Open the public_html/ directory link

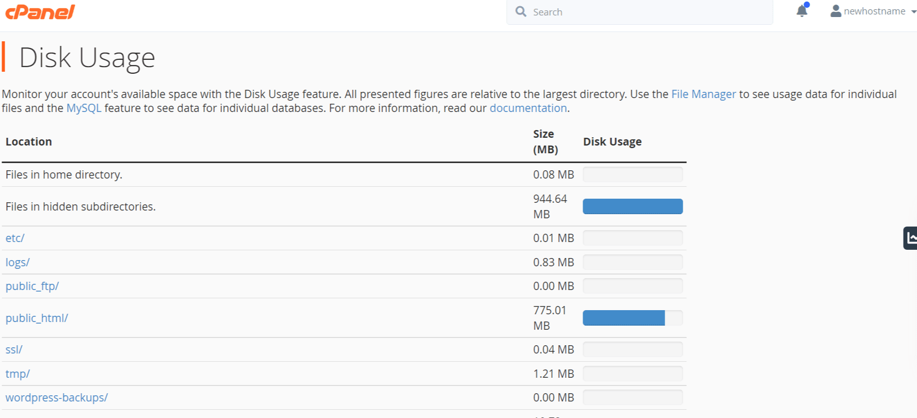coord(37,318)
